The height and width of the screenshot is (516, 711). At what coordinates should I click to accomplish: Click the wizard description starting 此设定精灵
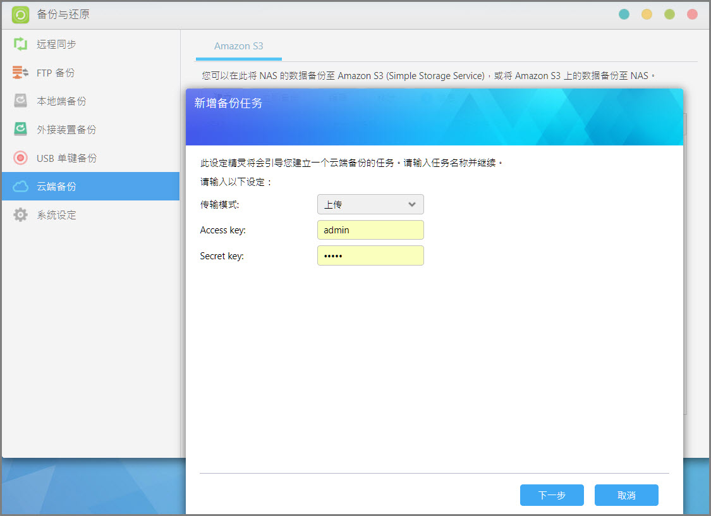pos(351,163)
